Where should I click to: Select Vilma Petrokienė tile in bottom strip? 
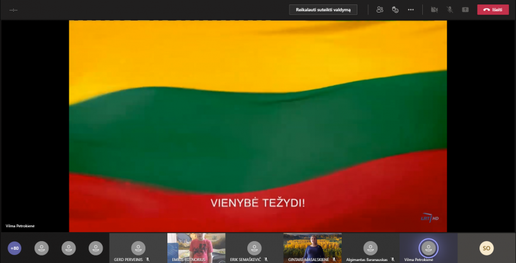coord(429,248)
